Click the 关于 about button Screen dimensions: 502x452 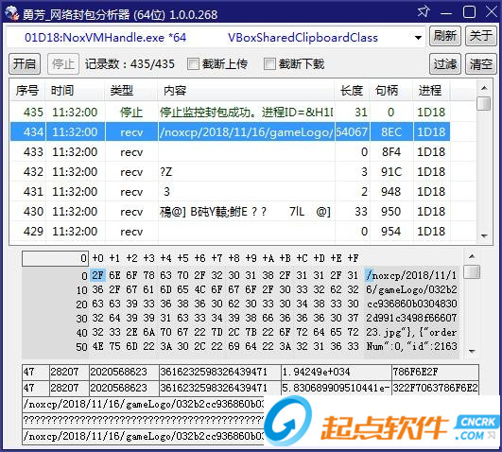point(480,36)
